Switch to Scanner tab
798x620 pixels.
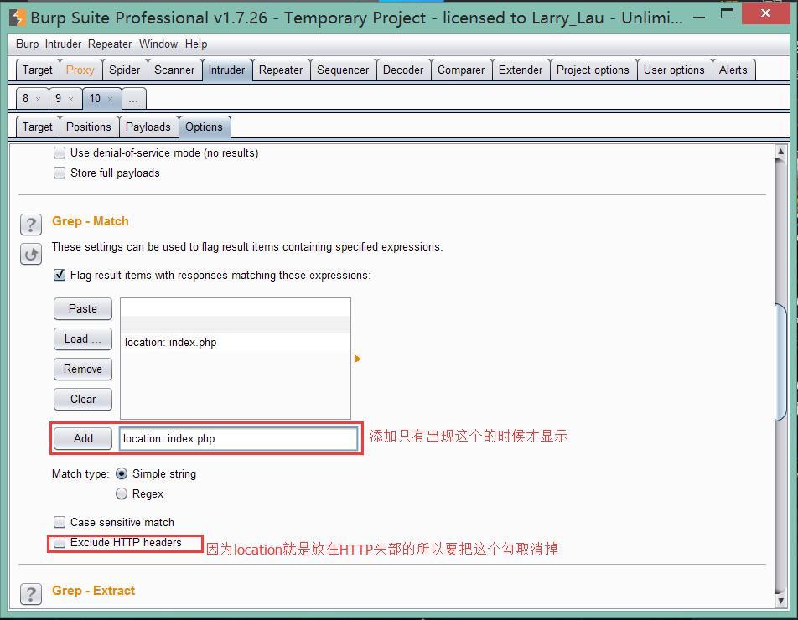(174, 70)
